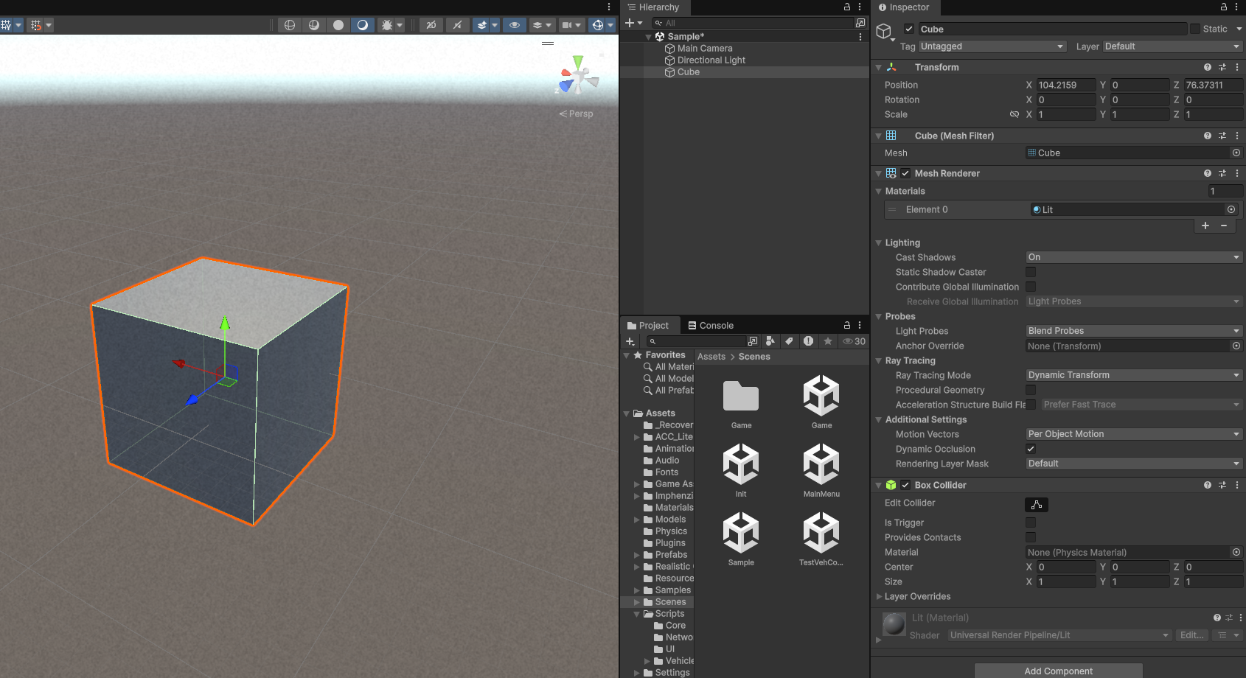Toggle scene visibility eye icon
Viewport: 1246px width, 678px height.
pyautogui.click(x=515, y=25)
